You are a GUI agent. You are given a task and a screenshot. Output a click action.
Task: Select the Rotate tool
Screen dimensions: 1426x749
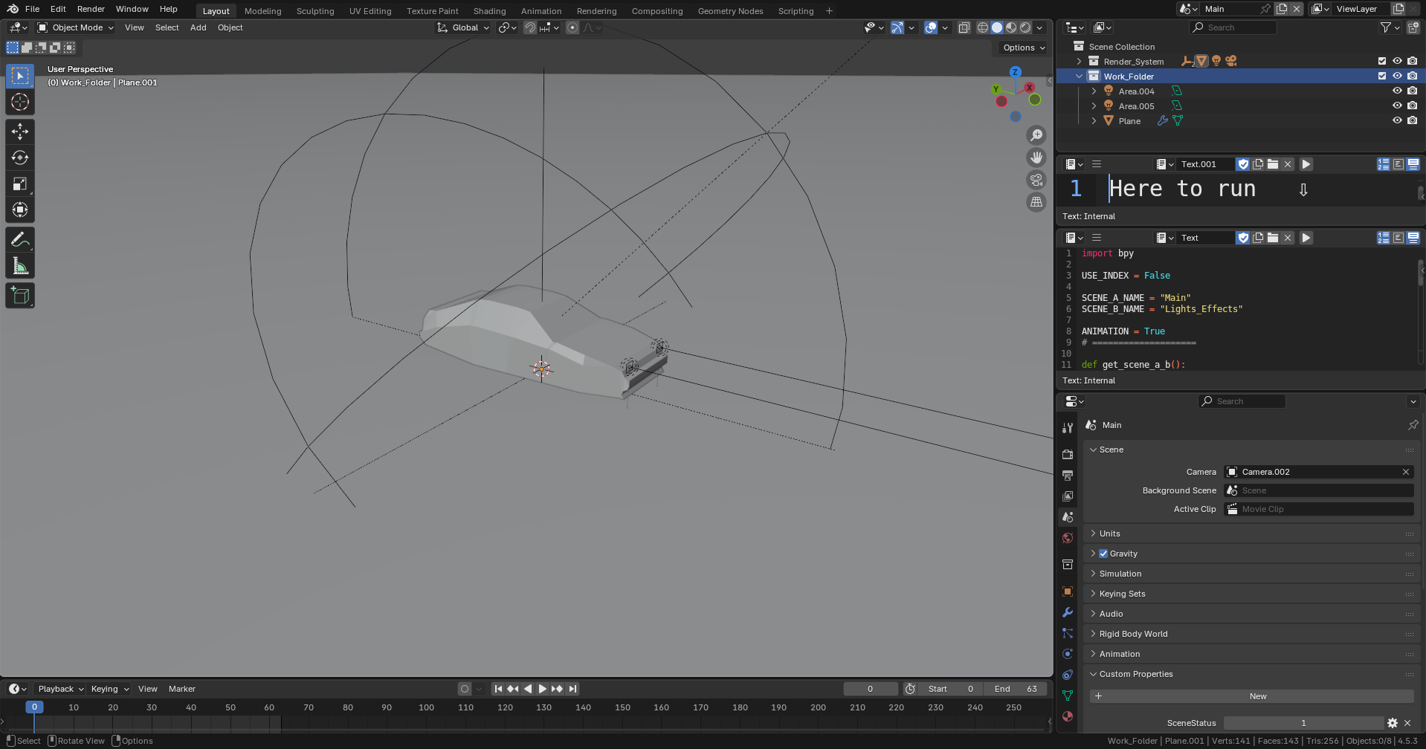(x=20, y=158)
